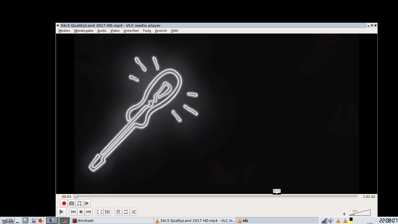Screen dimensions: 398x224
Task: Open the Medien menu
Action: click(64, 31)
